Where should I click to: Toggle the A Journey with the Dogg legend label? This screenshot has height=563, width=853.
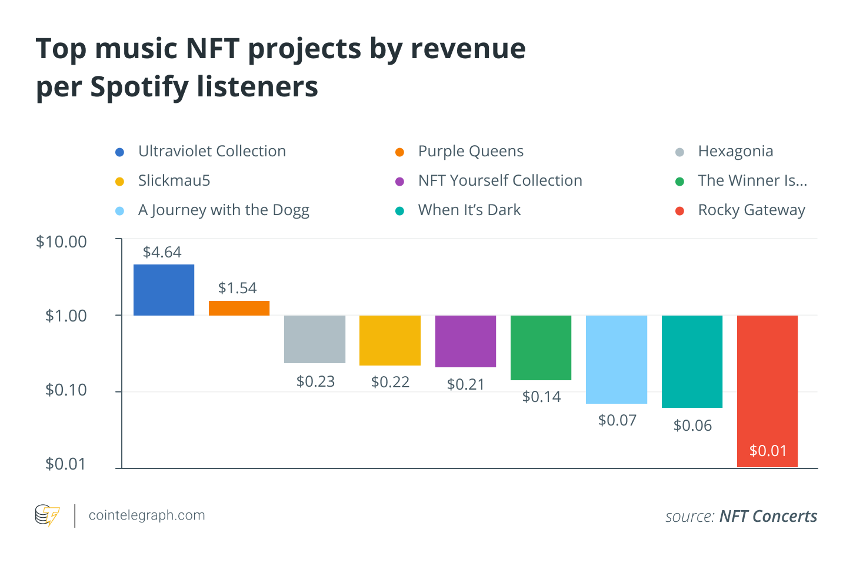point(224,210)
